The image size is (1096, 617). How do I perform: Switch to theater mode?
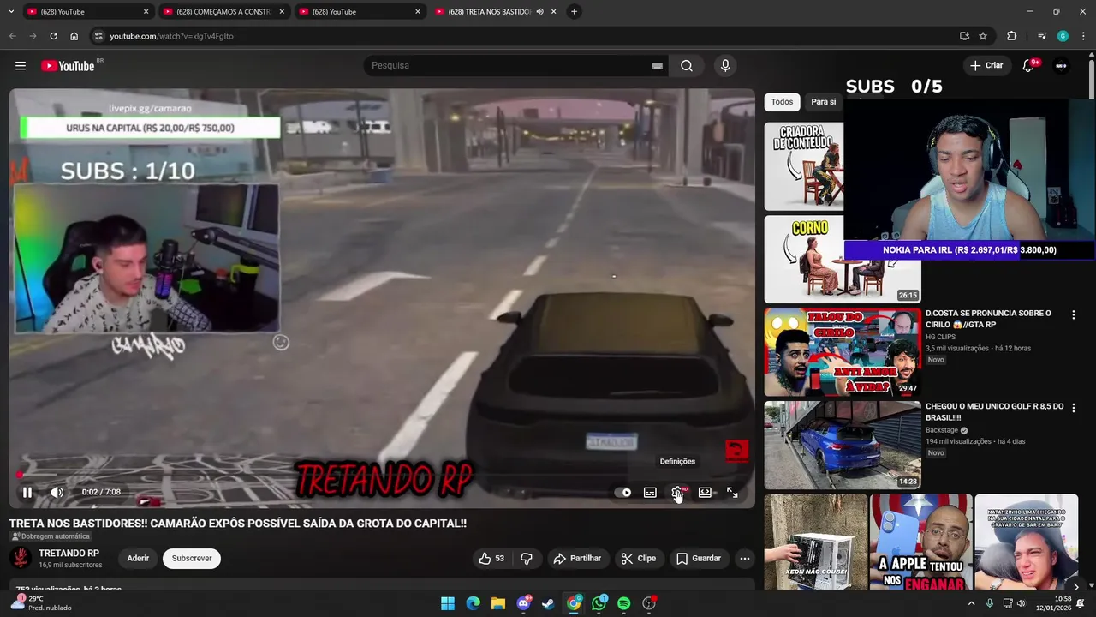705,493
